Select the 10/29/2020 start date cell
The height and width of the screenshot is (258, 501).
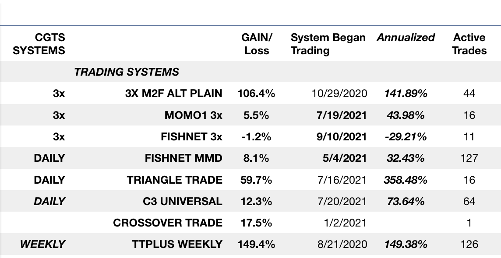(340, 93)
